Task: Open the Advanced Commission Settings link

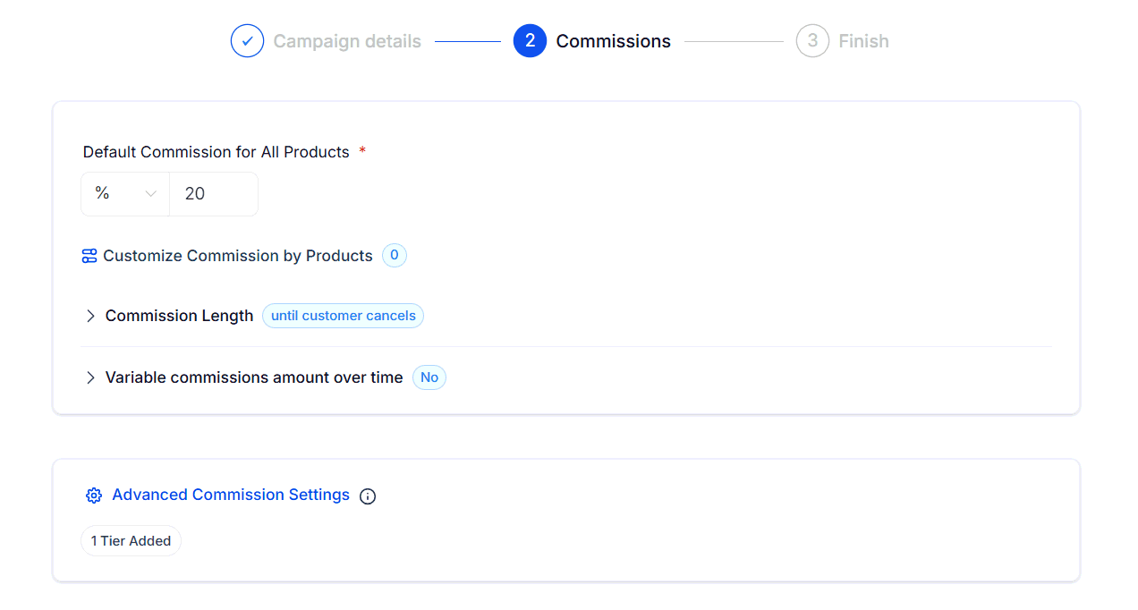Action: tap(231, 495)
